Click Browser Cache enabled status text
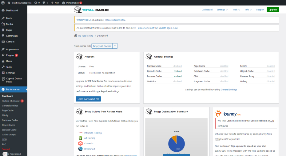 click(177, 76)
